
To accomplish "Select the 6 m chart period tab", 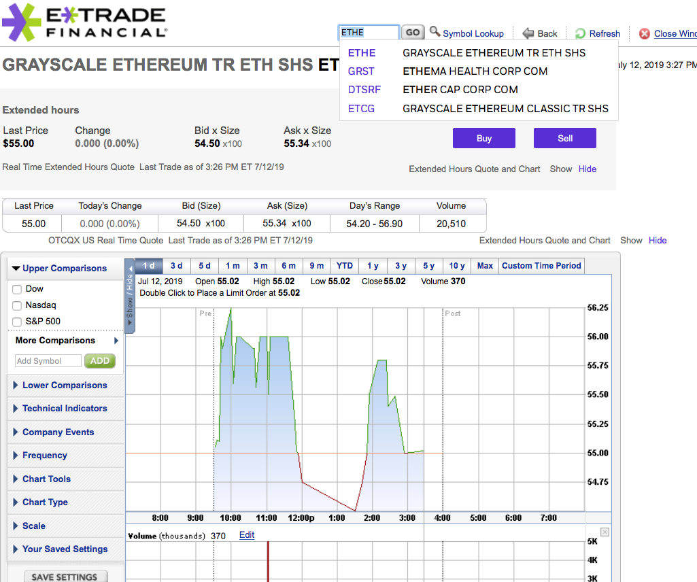I will [x=288, y=265].
